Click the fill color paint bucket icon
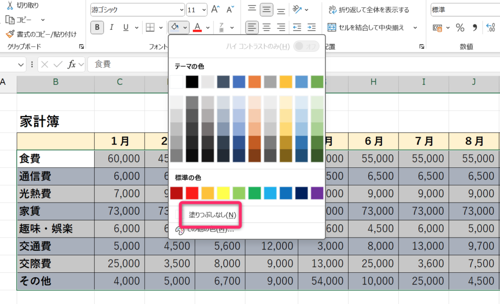The height and width of the screenshot is (304, 500). tap(174, 27)
